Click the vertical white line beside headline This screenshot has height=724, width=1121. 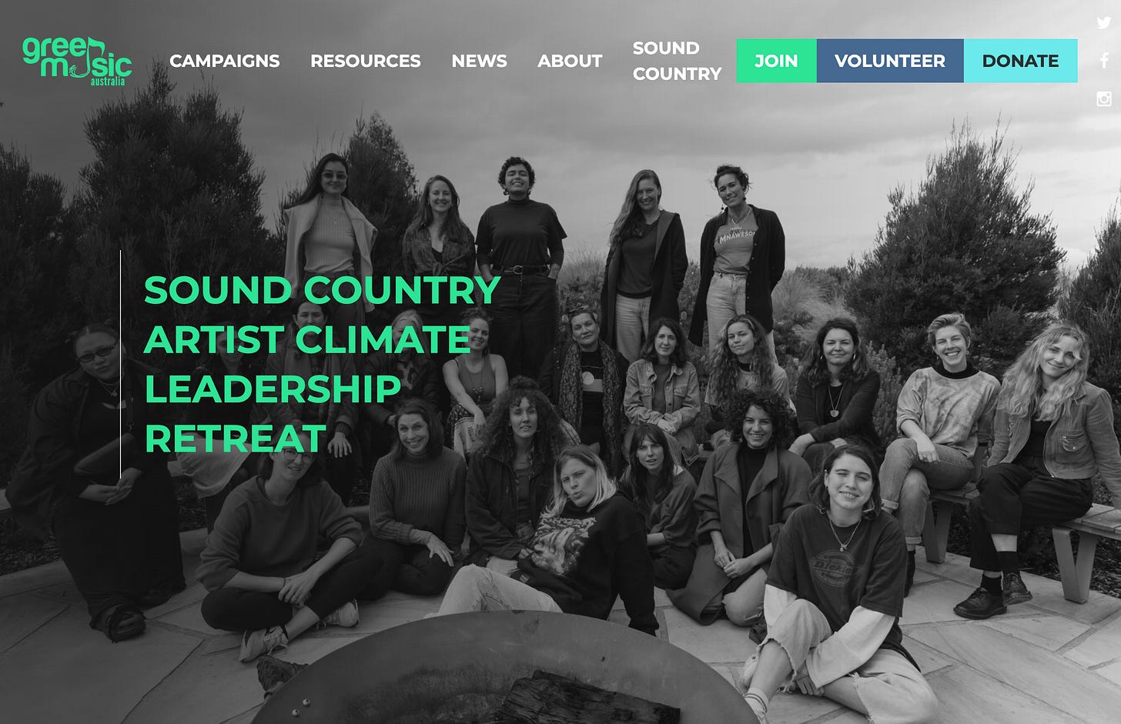click(121, 364)
